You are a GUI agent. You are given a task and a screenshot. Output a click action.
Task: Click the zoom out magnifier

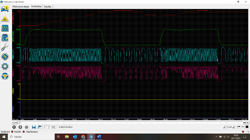click(224, 127)
